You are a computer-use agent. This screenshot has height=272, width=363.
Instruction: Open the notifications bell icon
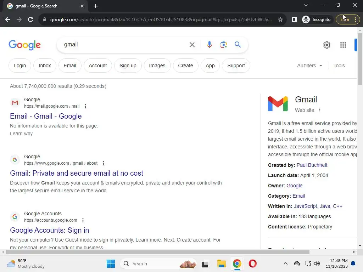353,263
